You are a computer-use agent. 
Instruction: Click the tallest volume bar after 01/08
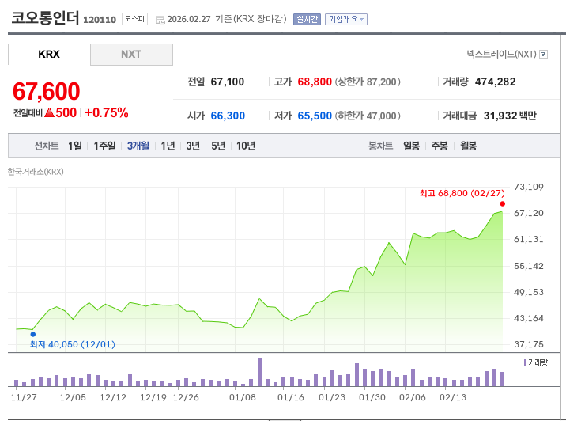(259, 372)
